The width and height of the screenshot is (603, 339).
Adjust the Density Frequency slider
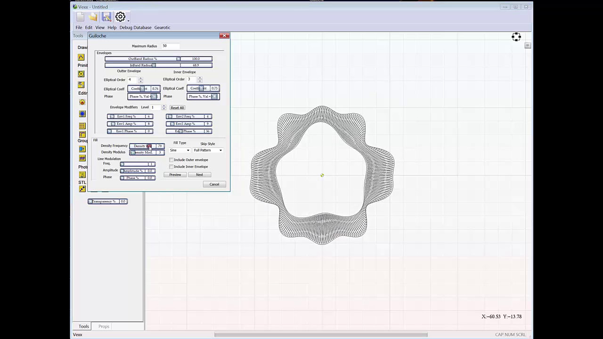147,146
